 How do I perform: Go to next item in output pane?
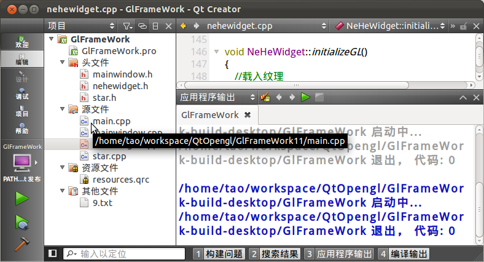pos(292,98)
